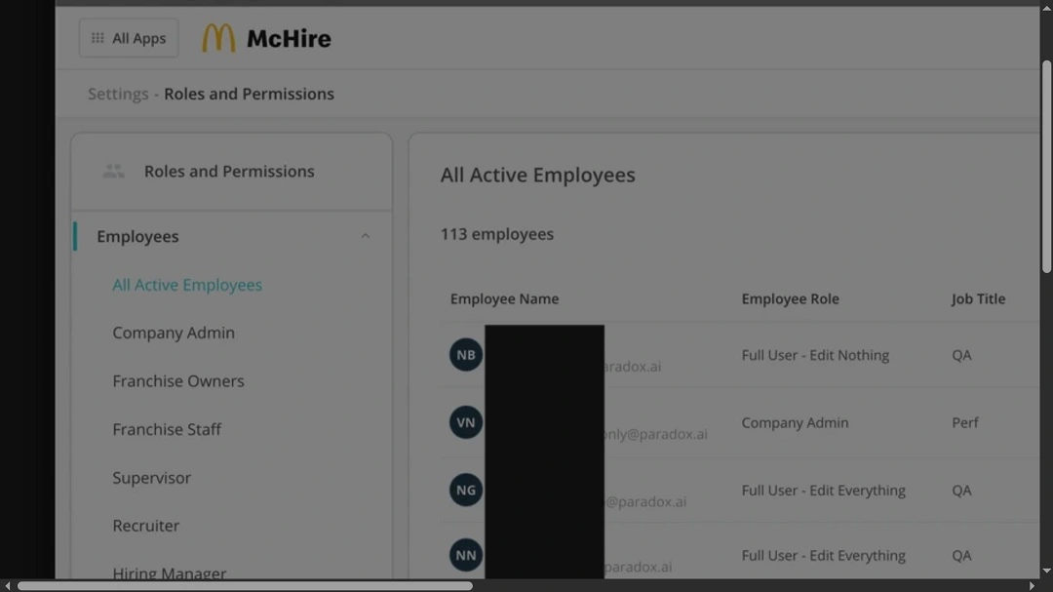Select All Active Employees in sidebar
This screenshot has height=592, width=1053.
[x=186, y=285]
